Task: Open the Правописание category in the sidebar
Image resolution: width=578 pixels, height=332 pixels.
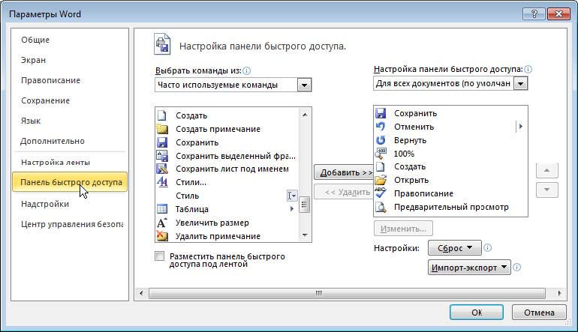Action: coord(50,80)
